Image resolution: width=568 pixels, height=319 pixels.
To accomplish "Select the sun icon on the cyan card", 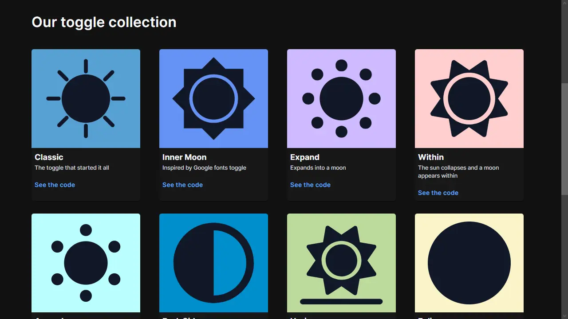I will (86, 263).
